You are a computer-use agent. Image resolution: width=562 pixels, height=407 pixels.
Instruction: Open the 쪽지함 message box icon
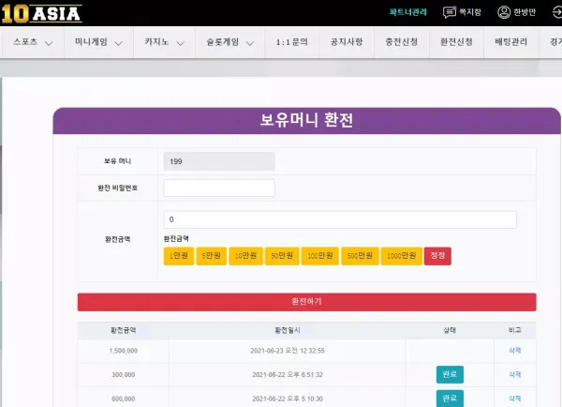[x=450, y=12]
